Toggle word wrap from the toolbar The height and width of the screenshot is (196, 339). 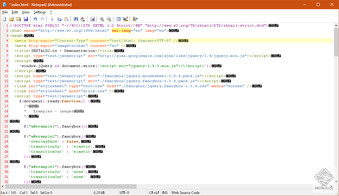[x=92, y=19]
